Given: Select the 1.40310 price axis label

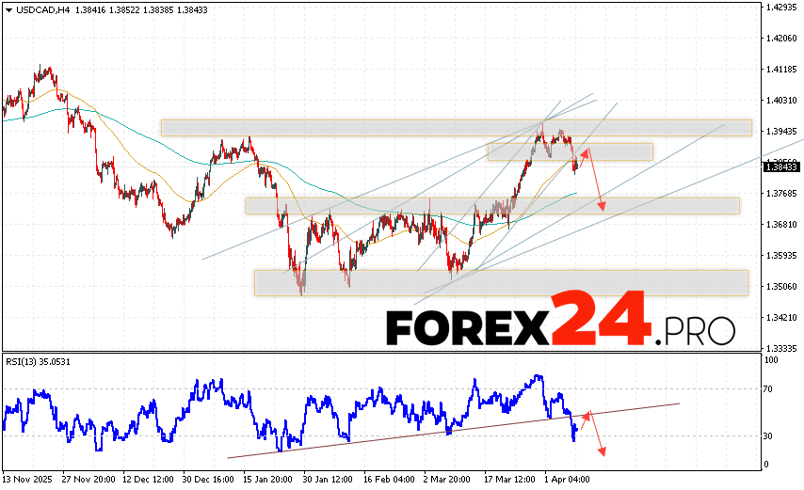Looking at the screenshot, I should pos(781,101).
